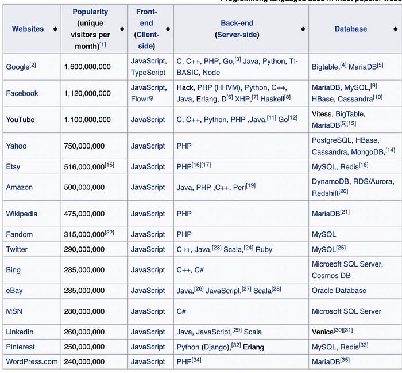
Task: Sort table by Front-end column arrows
Action: 168,29
